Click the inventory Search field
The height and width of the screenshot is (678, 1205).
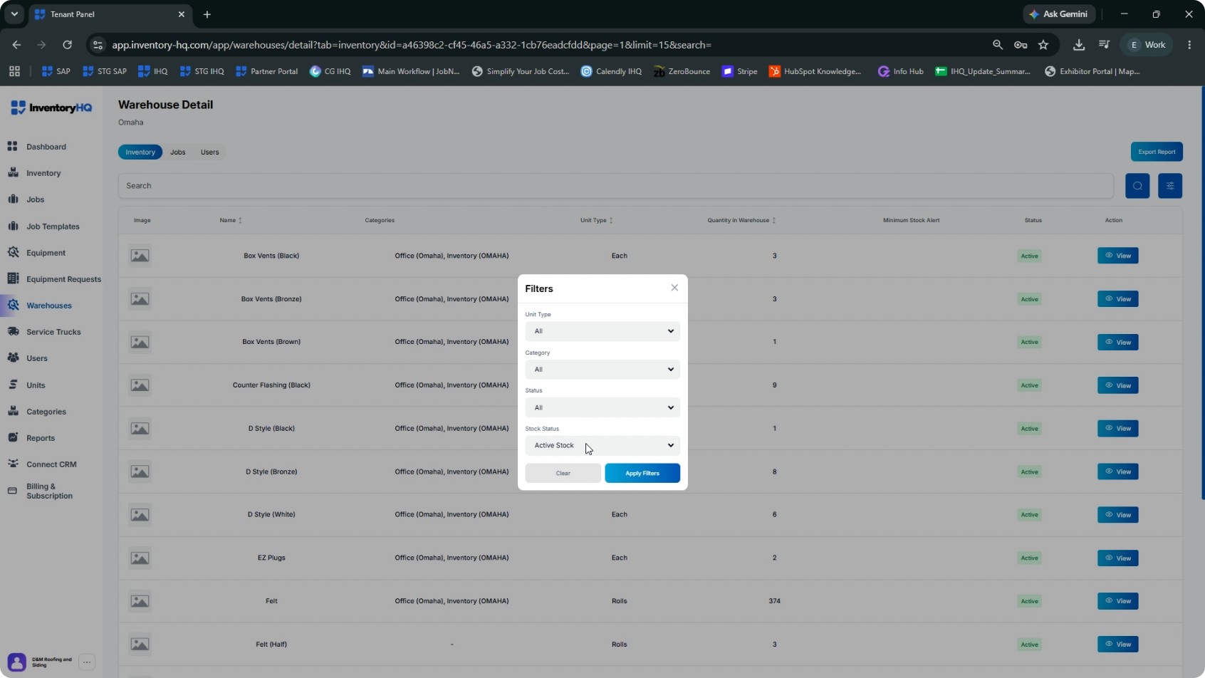coord(616,186)
